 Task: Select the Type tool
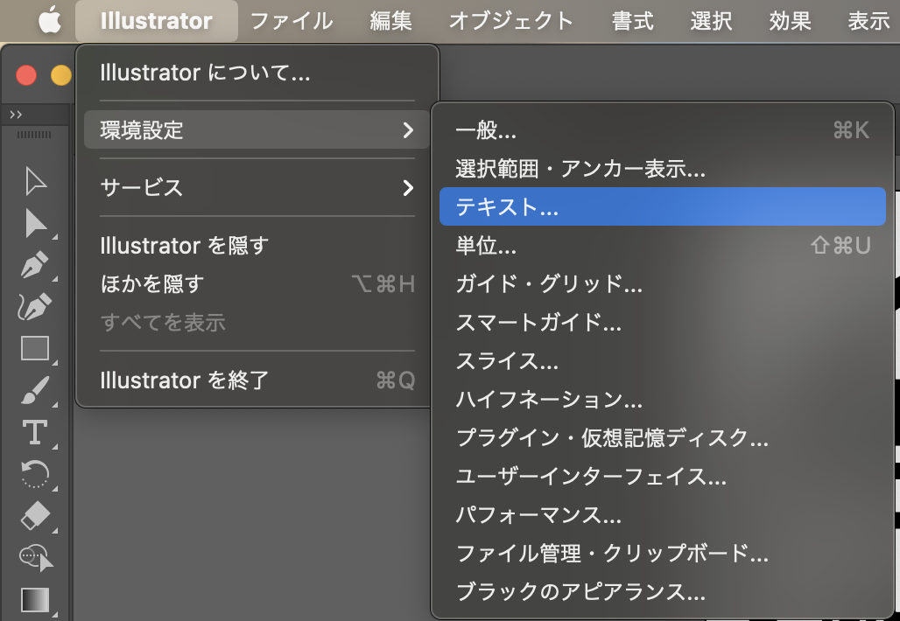pos(35,432)
